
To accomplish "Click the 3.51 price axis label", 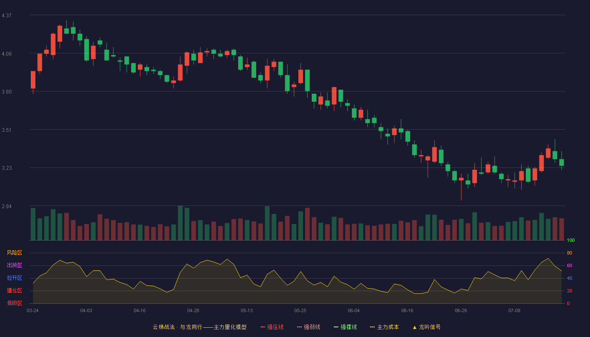I will click(x=7, y=130).
